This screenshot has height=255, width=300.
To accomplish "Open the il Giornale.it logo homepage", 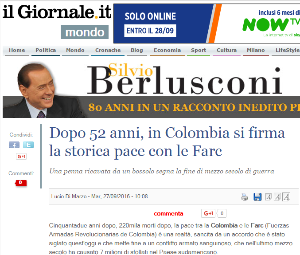I will 57,12.
